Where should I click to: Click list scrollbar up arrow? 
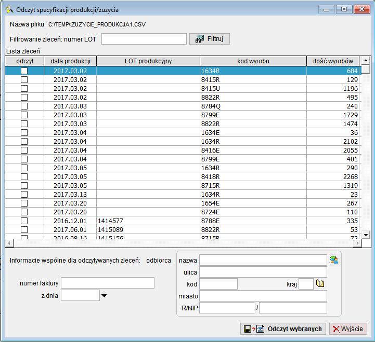click(366, 60)
